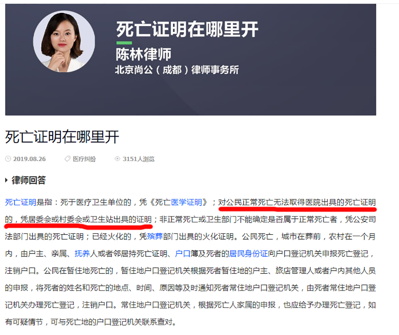
Task: Click 北京尚公（成都）律师事务所 firm name
Action: tap(177, 70)
